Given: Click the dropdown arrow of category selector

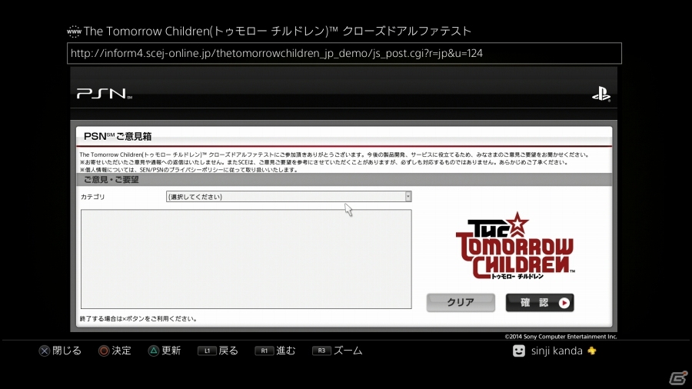Looking at the screenshot, I should (x=408, y=197).
